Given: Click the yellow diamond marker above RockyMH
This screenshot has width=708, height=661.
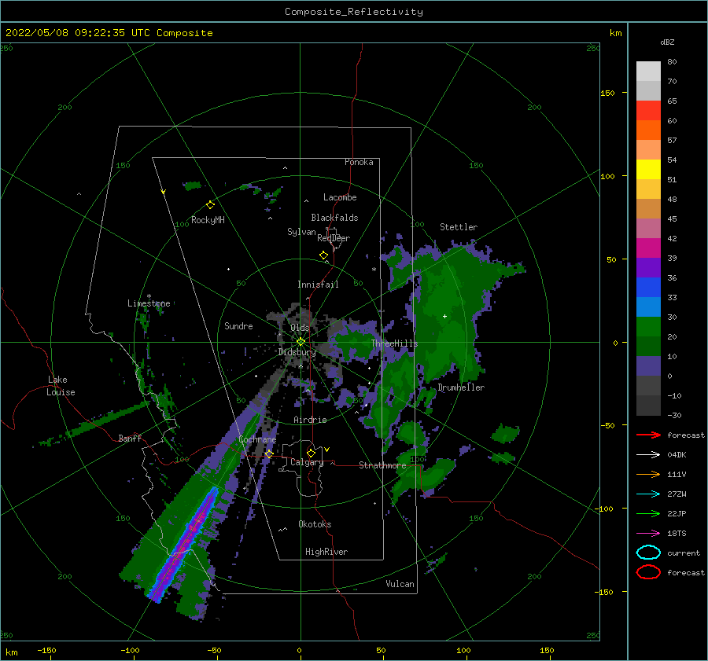Looking at the screenshot, I should pyautogui.click(x=210, y=205).
